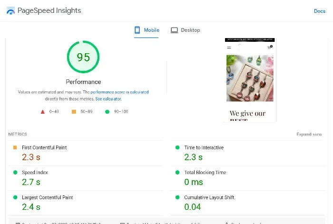Click the 0–49 legend range text
The image size is (333, 224).
point(54,112)
